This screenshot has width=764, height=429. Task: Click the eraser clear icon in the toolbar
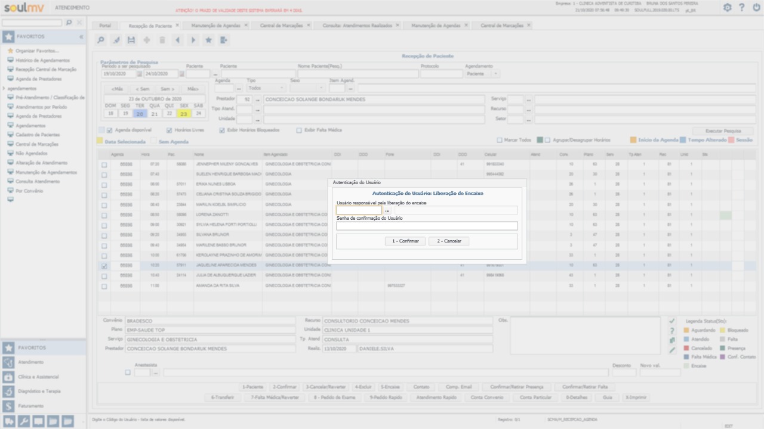pos(116,40)
